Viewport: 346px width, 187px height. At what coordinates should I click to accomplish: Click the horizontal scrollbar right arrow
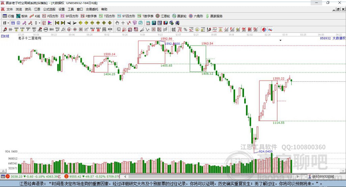click(297, 177)
